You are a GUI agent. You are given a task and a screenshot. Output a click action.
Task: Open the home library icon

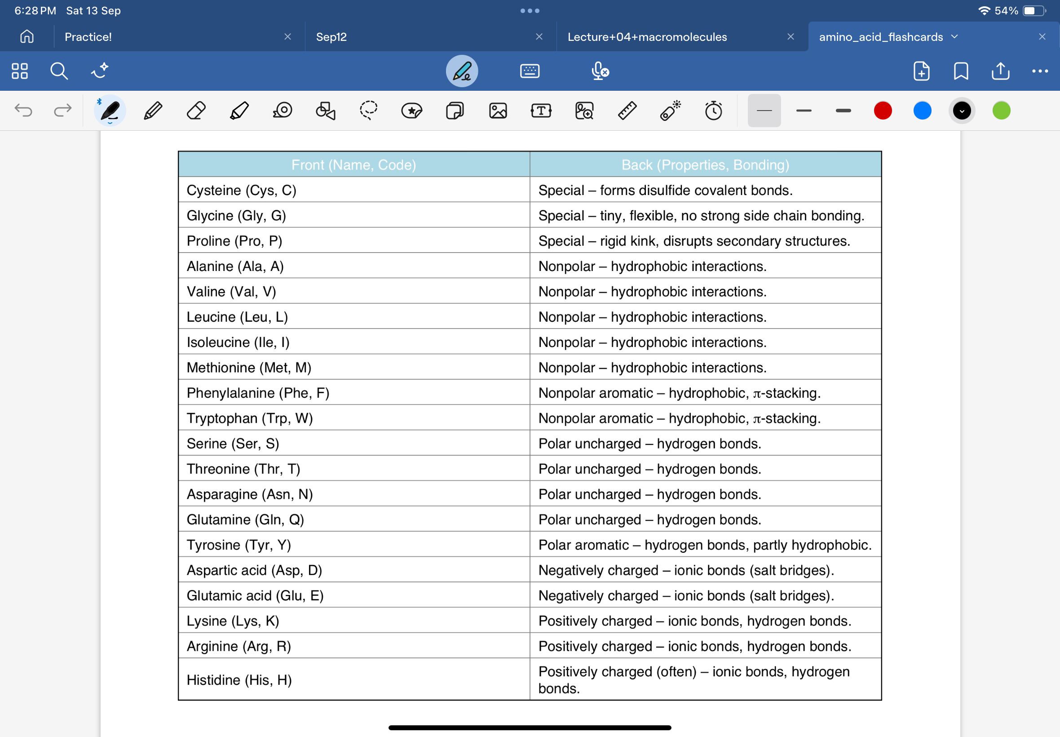(x=27, y=36)
